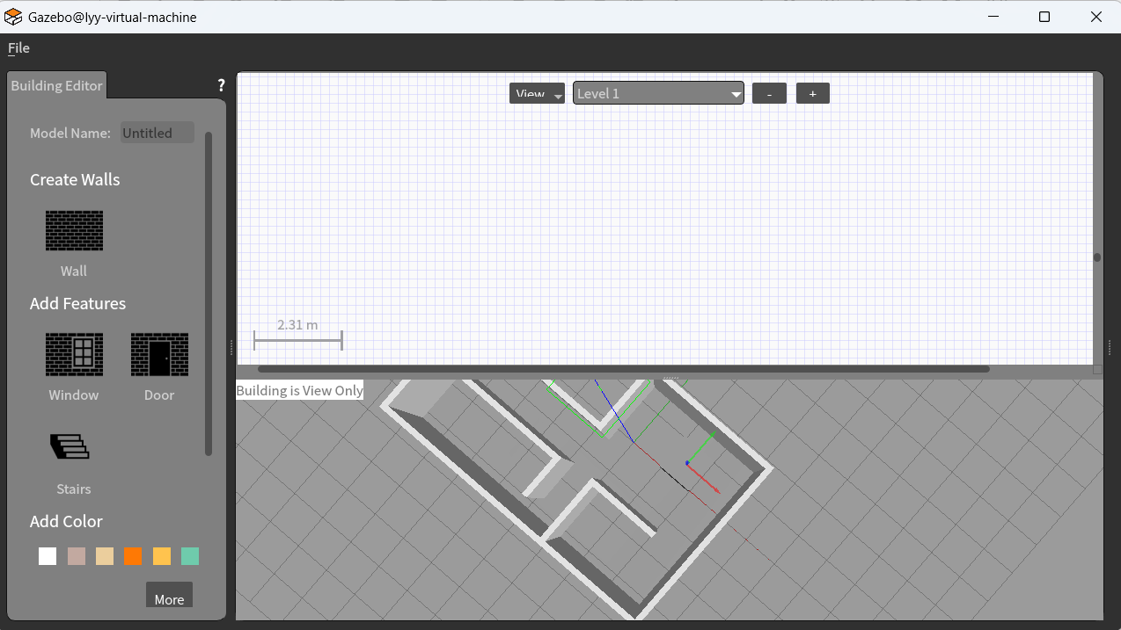Choose the Door feature icon
Screen dimensions: 1121x630
click(x=159, y=354)
